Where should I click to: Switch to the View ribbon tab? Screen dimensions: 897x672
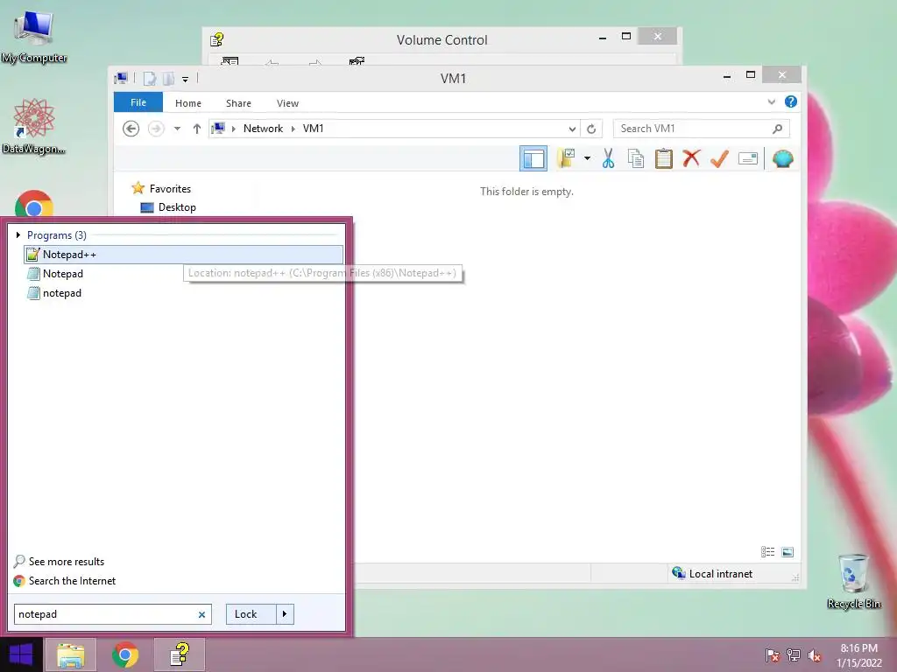click(287, 103)
